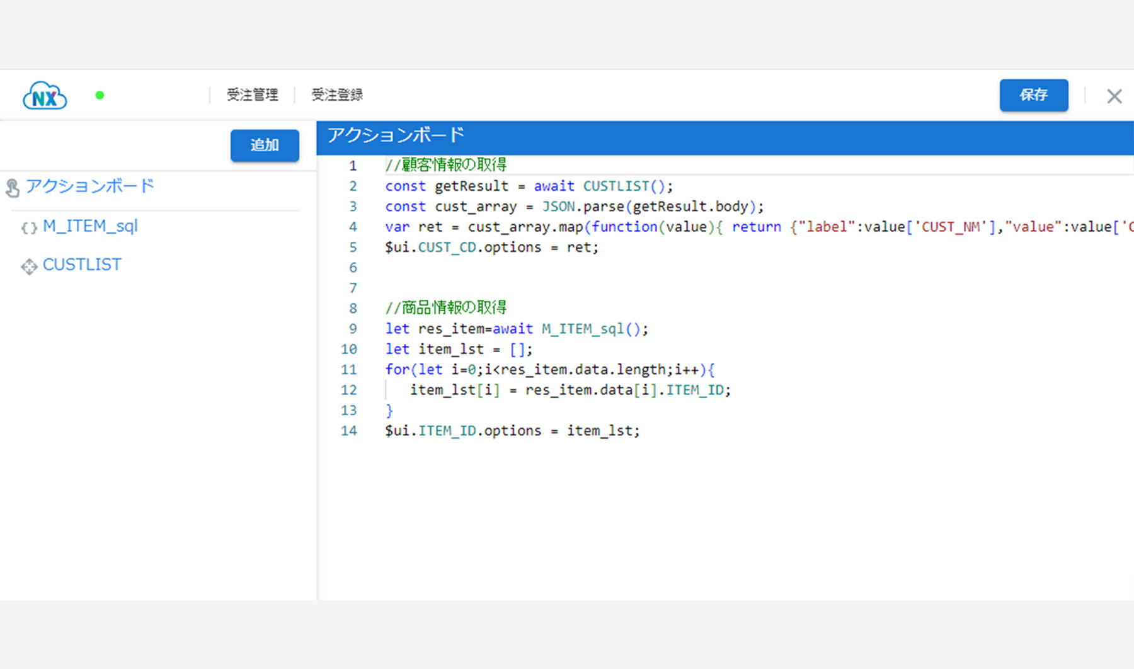The height and width of the screenshot is (669, 1134).
Task: Click the cross-arrow icon beside CUSTLIST
Action: click(29, 266)
